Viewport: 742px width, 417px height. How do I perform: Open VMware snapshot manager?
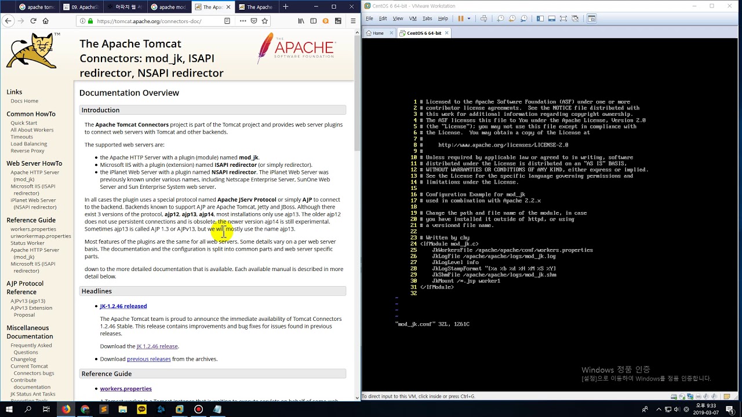pyautogui.click(x=523, y=19)
